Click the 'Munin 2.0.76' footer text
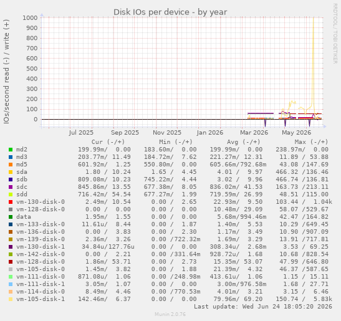The image size is (341, 321). coord(170,314)
